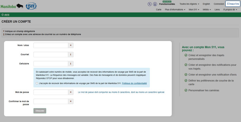Viewport: 241px width, 122px height.
Task: Expand the Mon 511 dropdown
Action: coord(194,9)
